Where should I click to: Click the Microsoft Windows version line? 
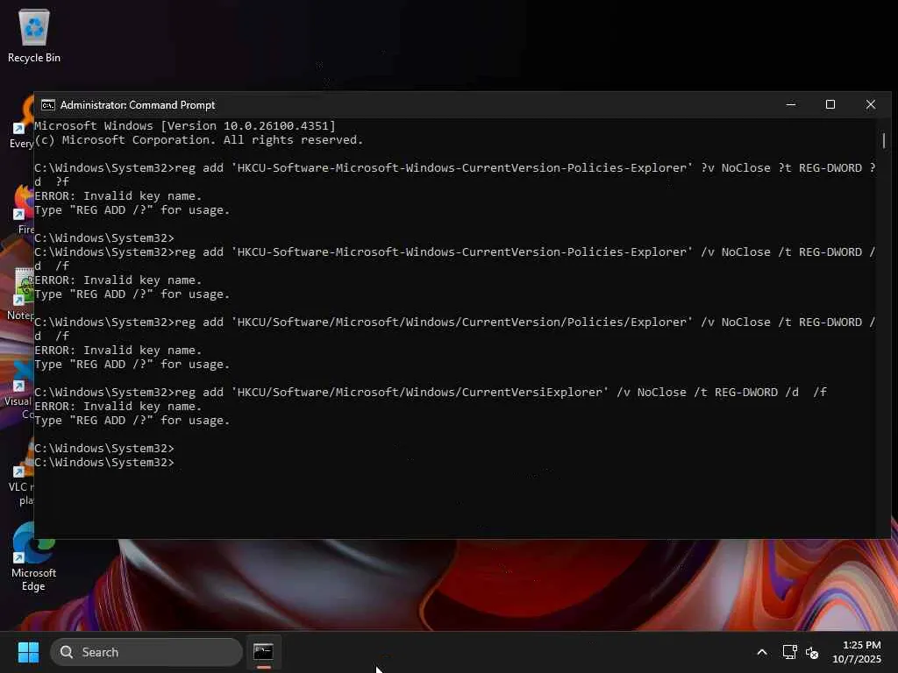tap(185, 125)
